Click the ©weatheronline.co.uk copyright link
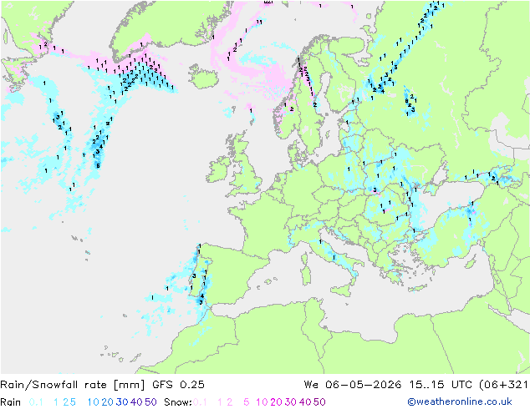This screenshot has width=530, height=409. point(460,401)
